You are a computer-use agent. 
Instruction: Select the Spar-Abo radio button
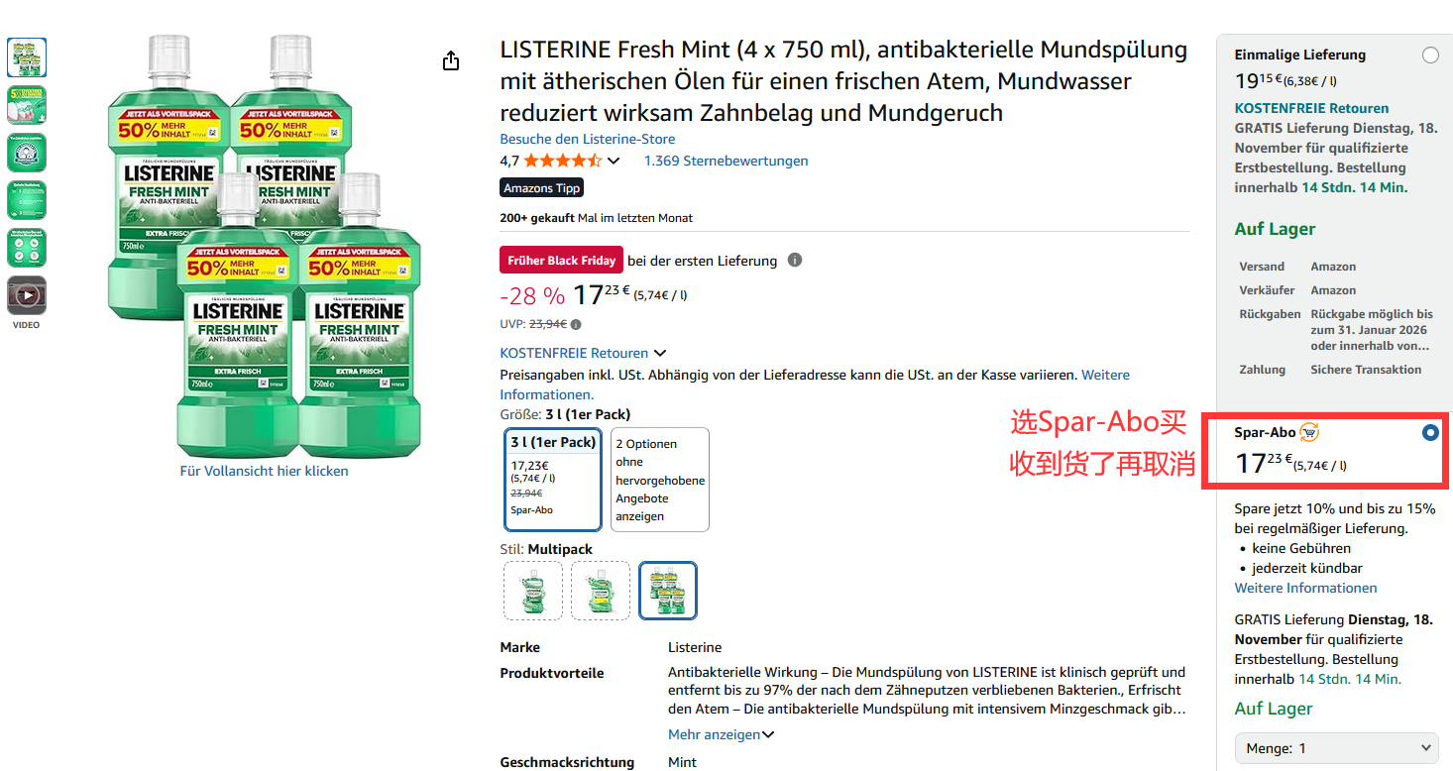point(1430,432)
